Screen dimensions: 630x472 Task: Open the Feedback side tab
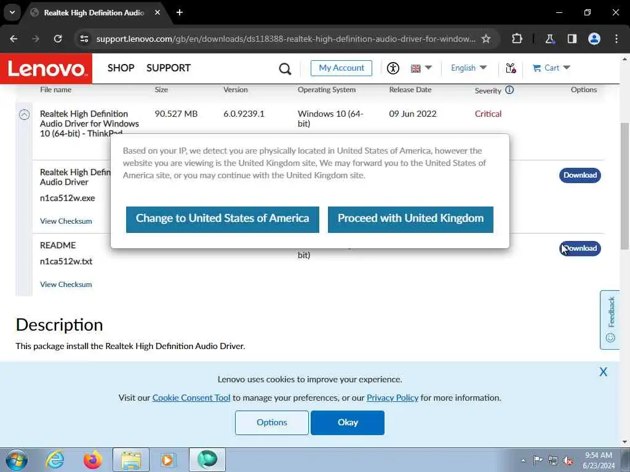point(610,320)
